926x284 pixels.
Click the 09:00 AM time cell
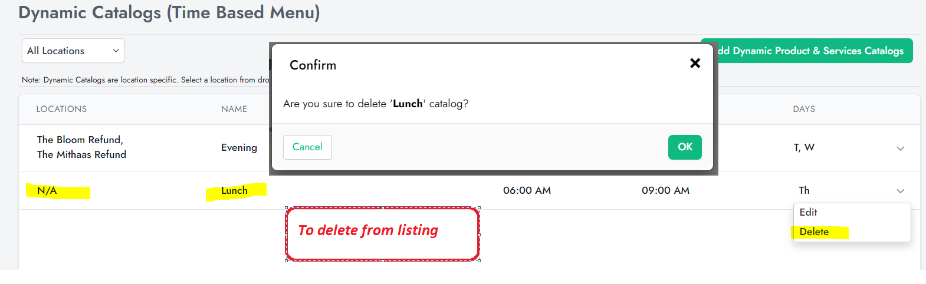coord(665,190)
